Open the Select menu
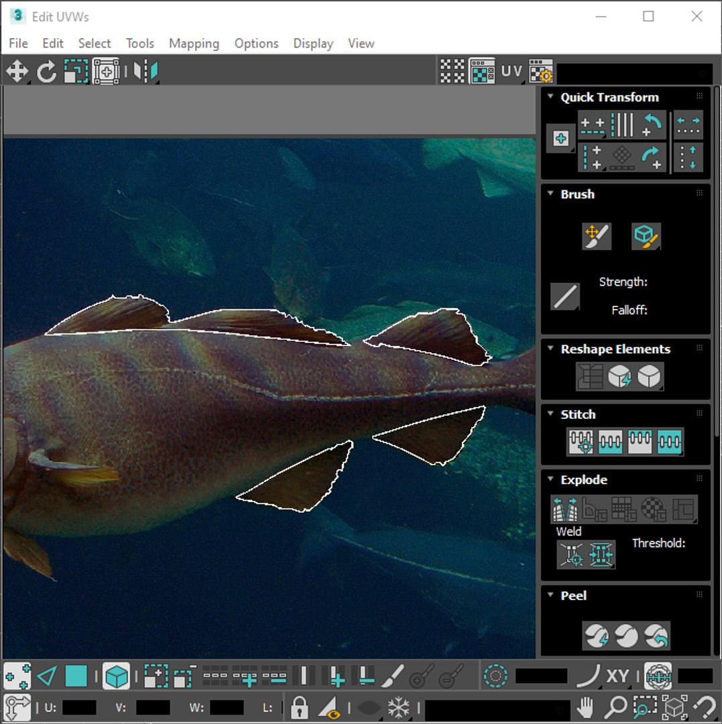This screenshot has height=724, width=722. (94, 44)
